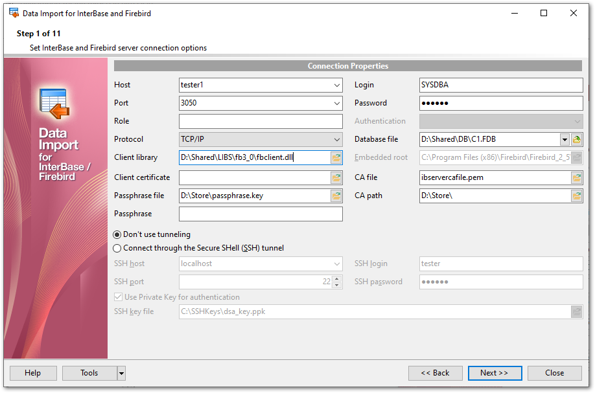Expand the Protocol combo box
595x393 pixels.
tap(337, 139)
